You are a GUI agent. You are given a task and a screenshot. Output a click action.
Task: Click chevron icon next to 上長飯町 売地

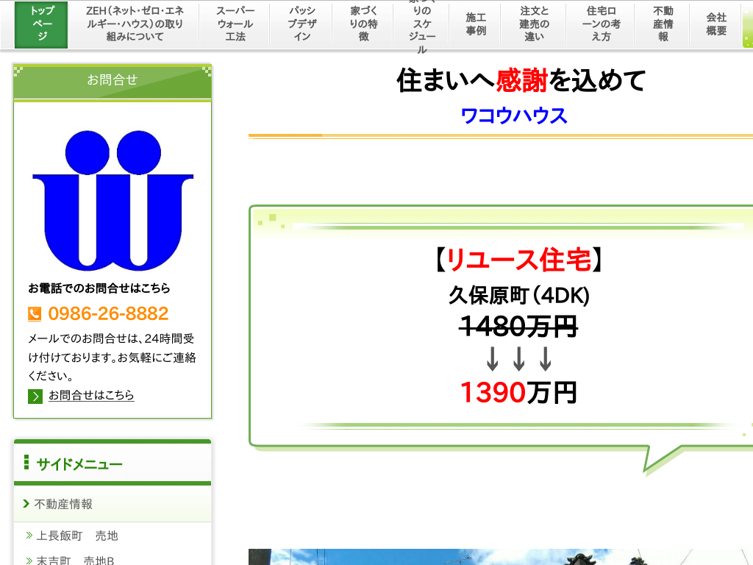click(29, 536)
